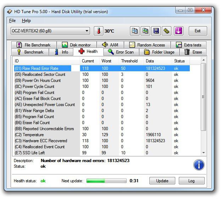Select the Wear Range Delta row
Viewport: 222px width, 200px height.
102,111
